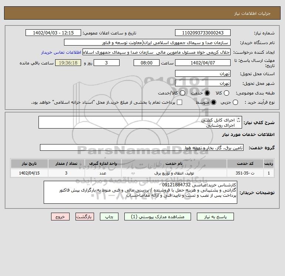
Task: Click the گروه خدمت service group field
Action: pyautogui.click(x=142, y=147)
